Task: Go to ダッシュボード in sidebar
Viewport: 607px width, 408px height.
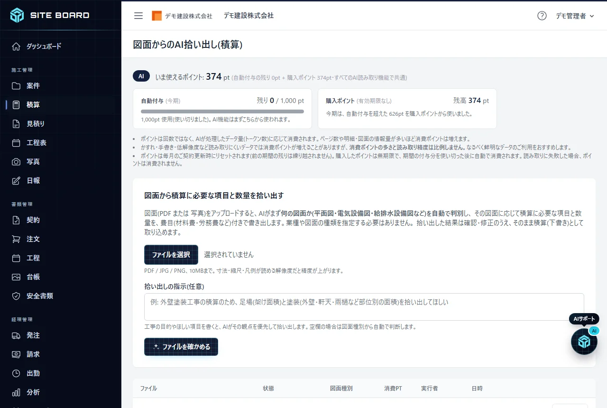Action: tap(61, 46)
